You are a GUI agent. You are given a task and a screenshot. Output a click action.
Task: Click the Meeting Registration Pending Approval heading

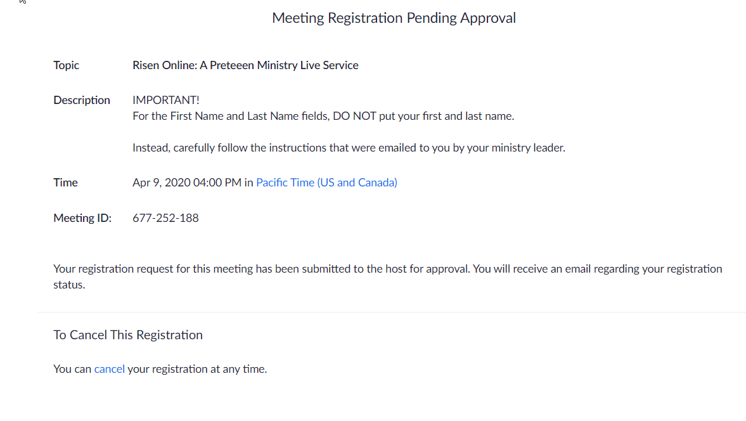tap(394, 18)
